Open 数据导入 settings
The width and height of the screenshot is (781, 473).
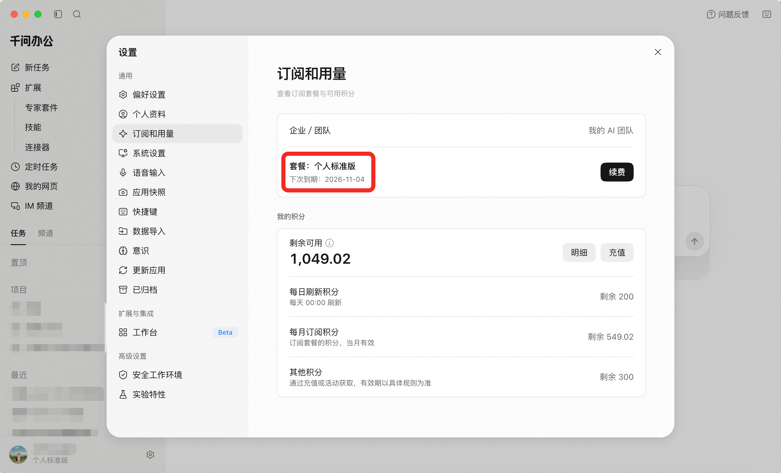tap(177, 231)
